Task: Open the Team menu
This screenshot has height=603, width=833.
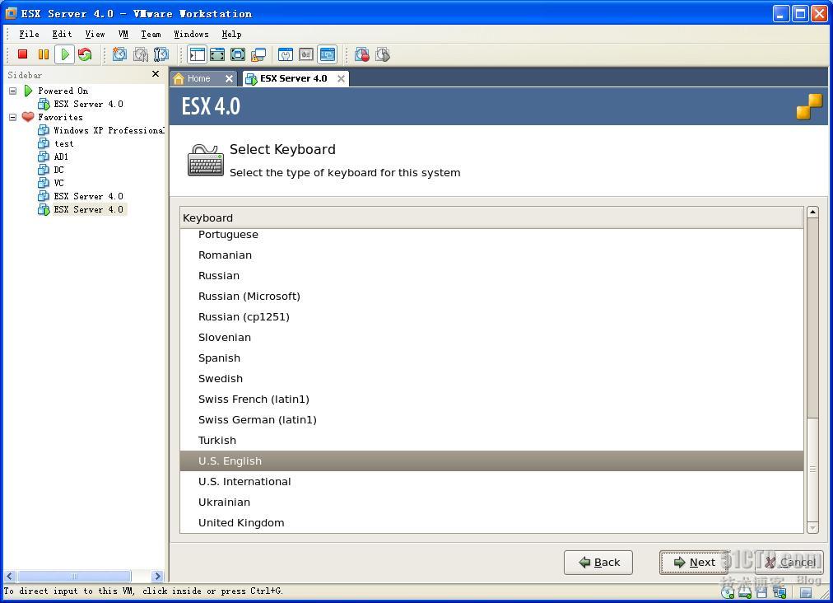Action: click(x=151, y=34)
